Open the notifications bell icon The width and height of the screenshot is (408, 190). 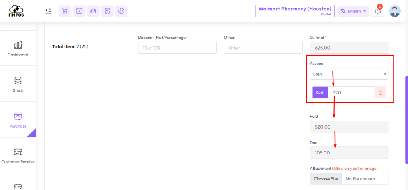[x=378, y=11]
